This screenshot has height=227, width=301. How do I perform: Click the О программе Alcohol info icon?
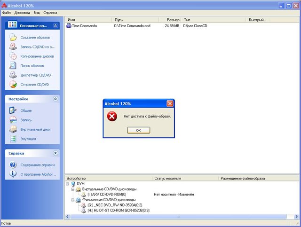click(13, 174)
